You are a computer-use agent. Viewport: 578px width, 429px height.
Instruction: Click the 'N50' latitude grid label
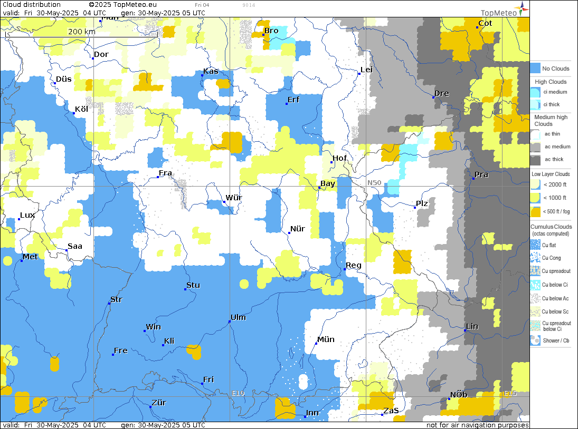click(374, 183)
